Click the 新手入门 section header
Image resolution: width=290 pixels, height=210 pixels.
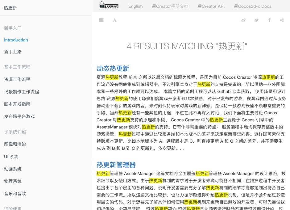[13, 28]
